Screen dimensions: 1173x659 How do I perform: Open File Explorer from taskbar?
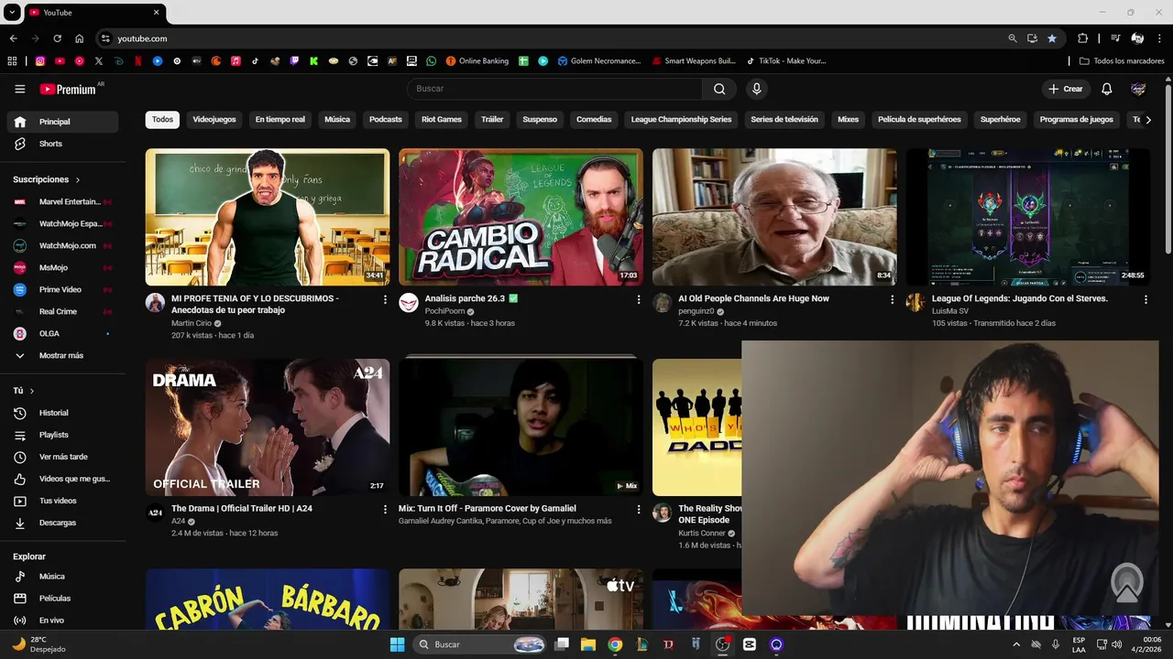click(587, 644)
